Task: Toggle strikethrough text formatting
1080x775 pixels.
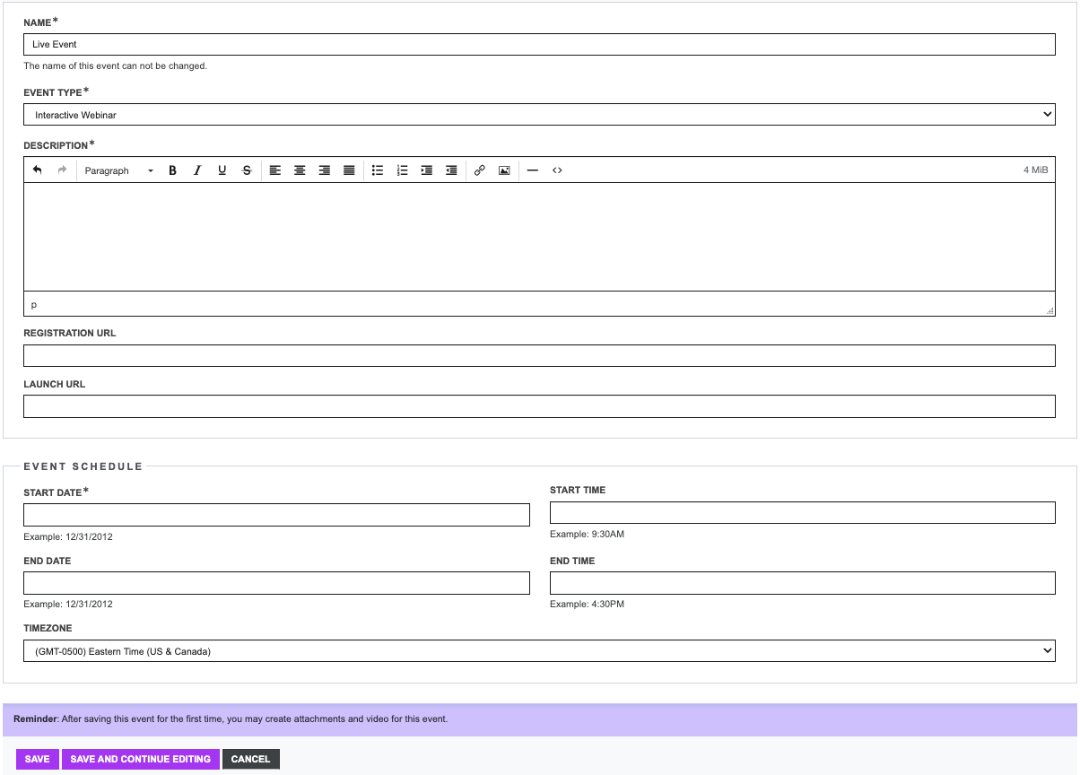Action: (x=247, y=170)
